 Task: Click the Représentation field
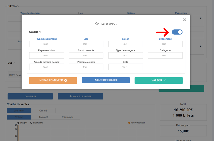pyautogui.click(x=47, y=56)
